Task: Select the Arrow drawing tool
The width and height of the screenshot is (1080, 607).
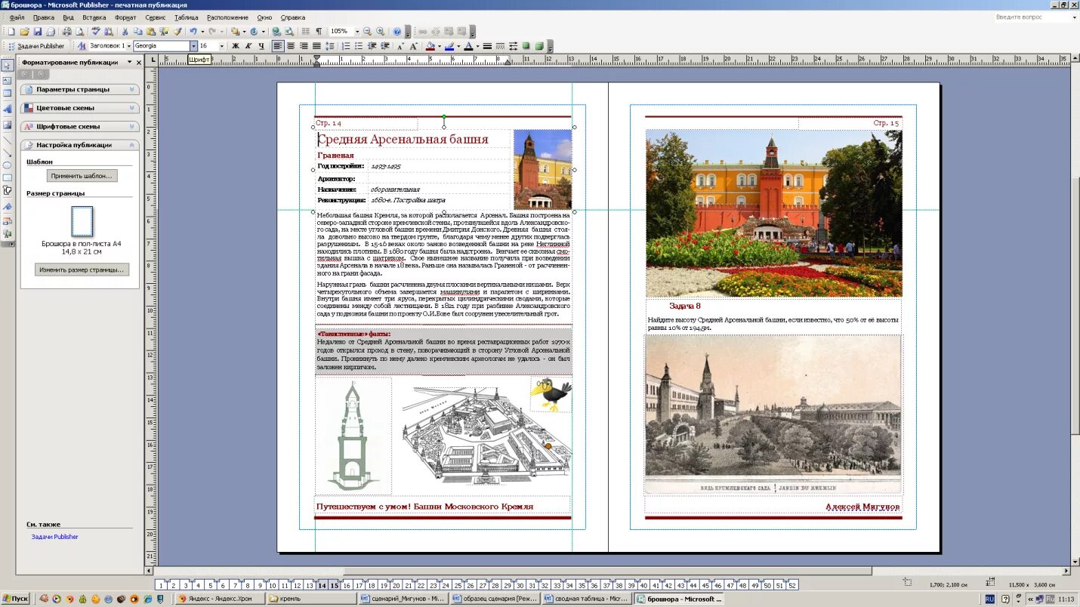Action: coord(8,153)
